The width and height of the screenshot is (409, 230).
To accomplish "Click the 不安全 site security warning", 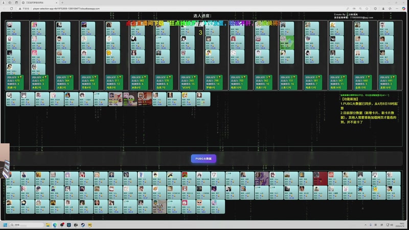I will [24, 9].
